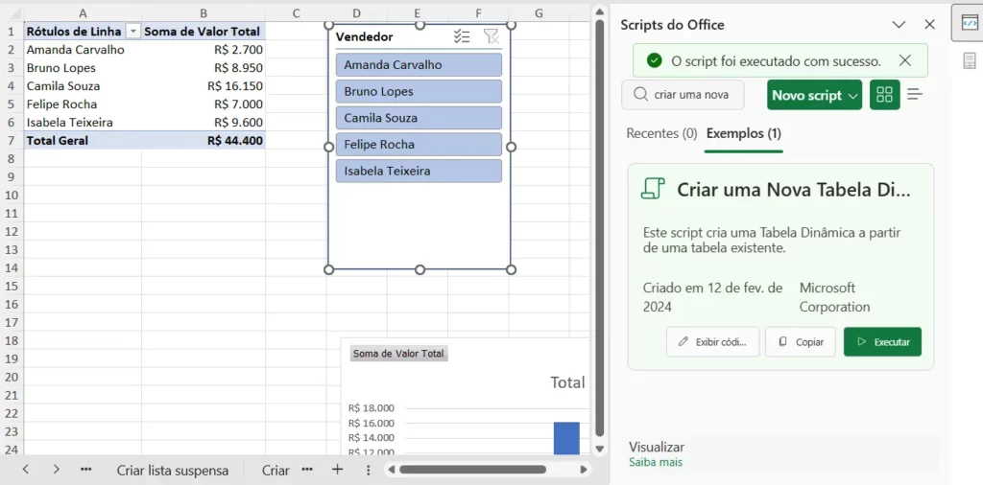
Task: Switch to Criar lista suspensa sheet
Action: 173,471
